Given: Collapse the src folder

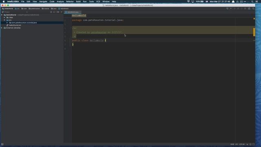Looking at the screenshot, I should [4, 20].
